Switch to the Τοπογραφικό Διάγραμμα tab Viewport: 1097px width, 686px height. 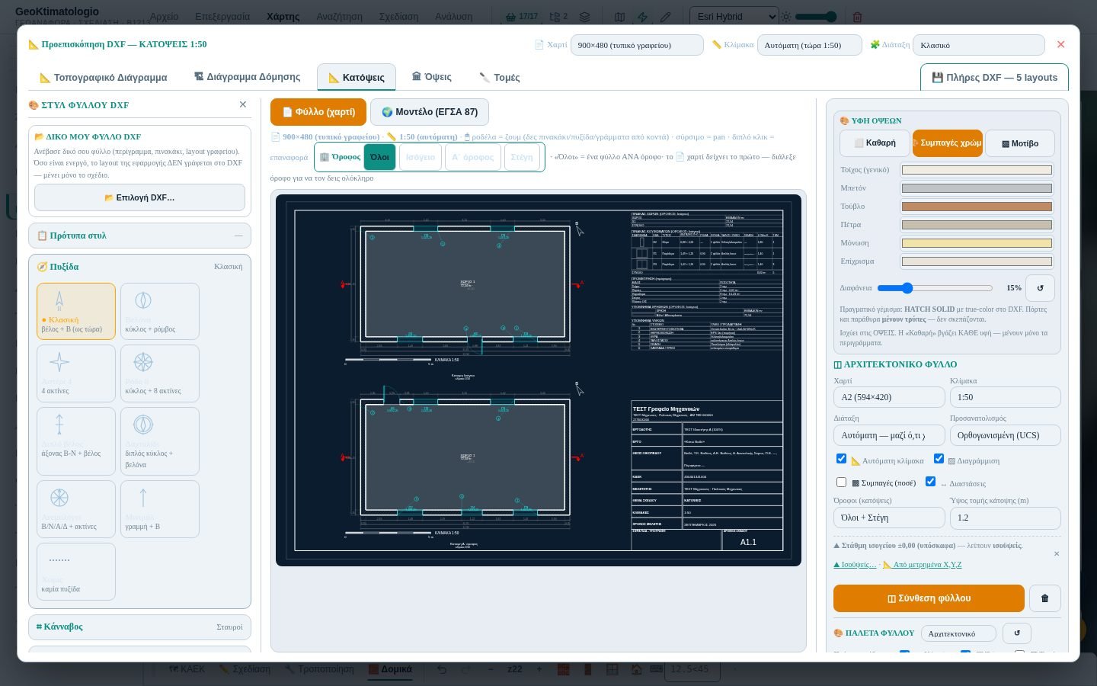point(104,77)
